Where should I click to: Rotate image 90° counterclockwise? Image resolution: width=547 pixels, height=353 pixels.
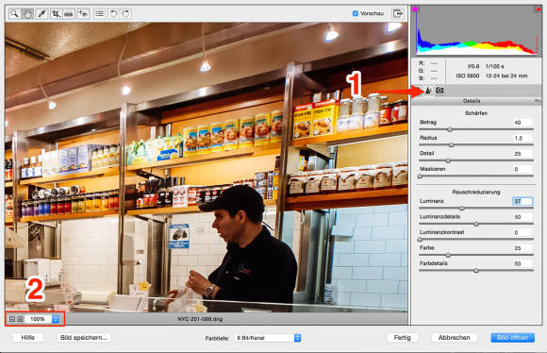click(113, 13)
